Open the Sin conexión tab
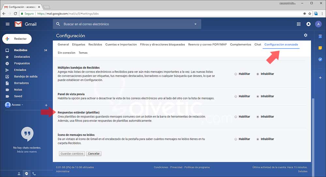Image resolution: width=326 pixels, height=177 pixels. pos(67,52)
